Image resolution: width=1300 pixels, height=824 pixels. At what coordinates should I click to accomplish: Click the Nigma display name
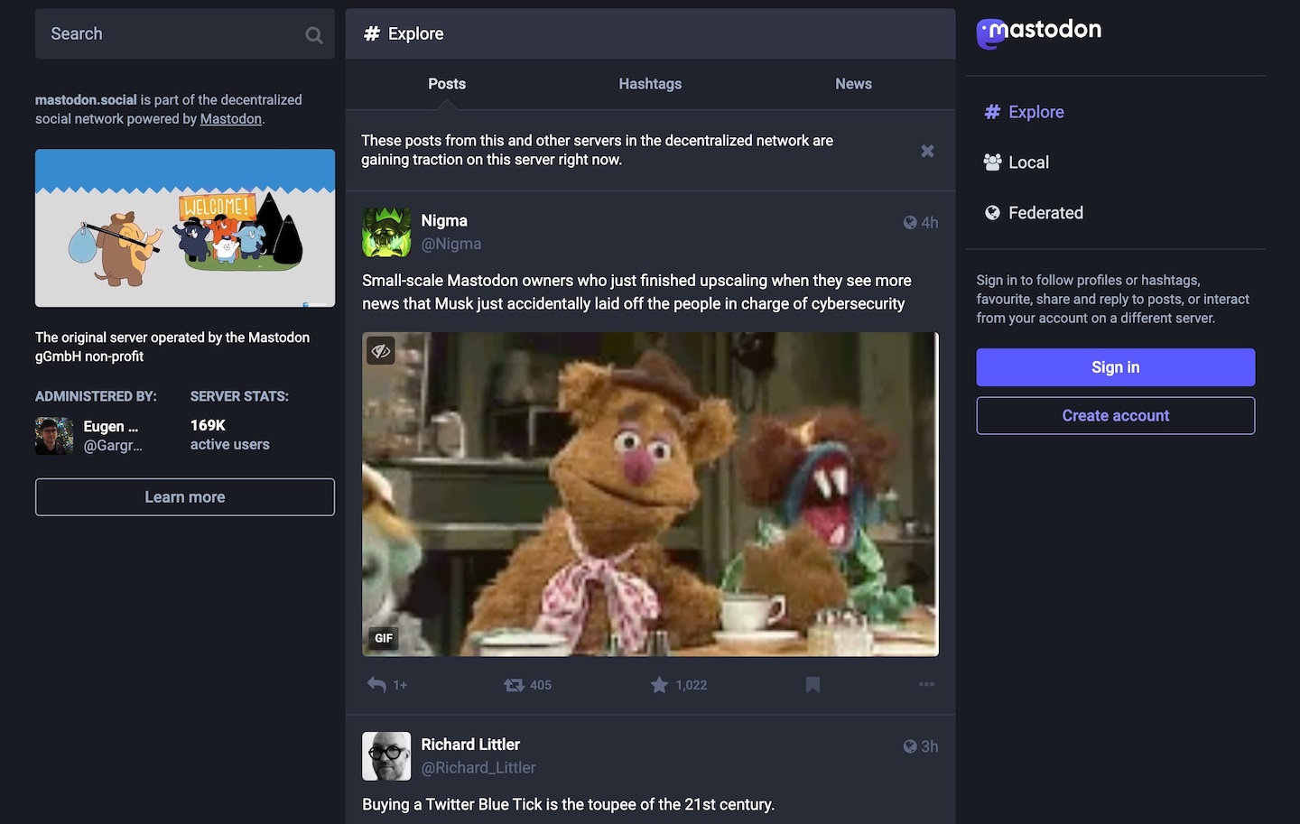point(444,221)
